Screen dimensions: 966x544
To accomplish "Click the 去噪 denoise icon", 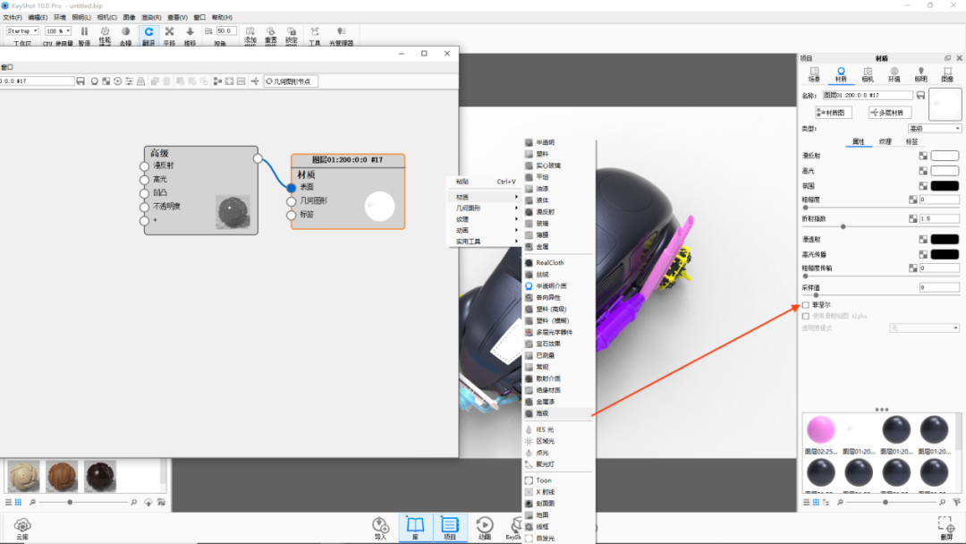I will 126,31.
